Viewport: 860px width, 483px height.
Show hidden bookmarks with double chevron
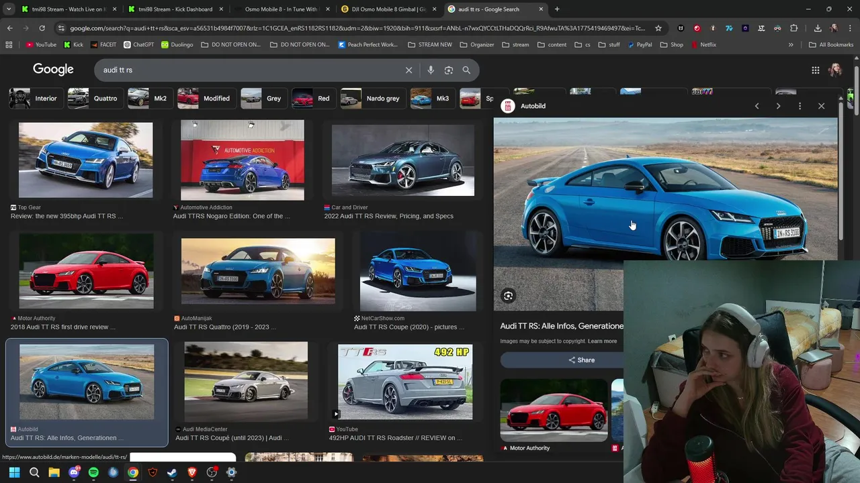click(x=791, y=44)
